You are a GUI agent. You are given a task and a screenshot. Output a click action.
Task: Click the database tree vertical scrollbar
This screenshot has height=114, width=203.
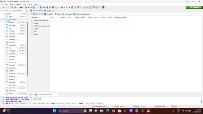[x=27, y=49]
